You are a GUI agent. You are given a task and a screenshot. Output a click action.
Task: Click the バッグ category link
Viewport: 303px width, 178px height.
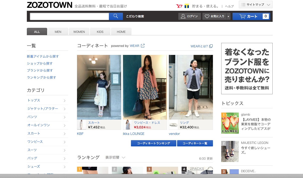pos(32,158)
